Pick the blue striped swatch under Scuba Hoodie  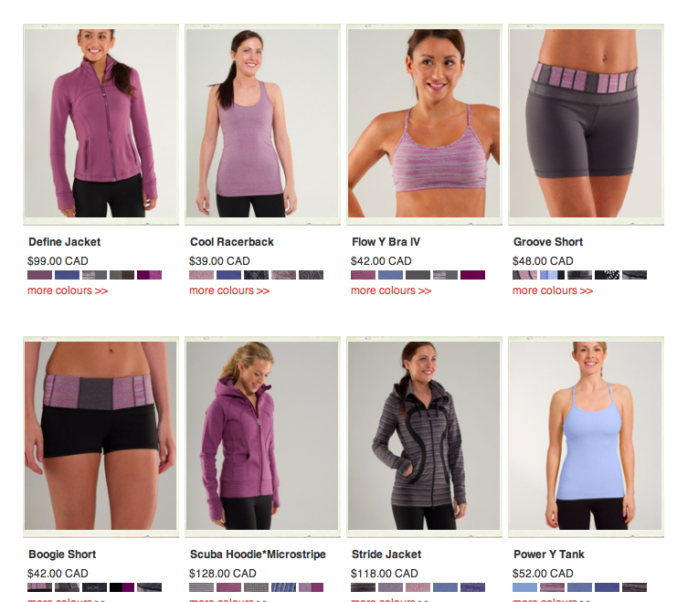point(283,587)
